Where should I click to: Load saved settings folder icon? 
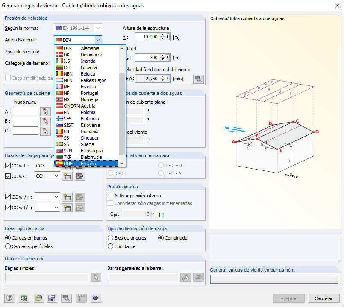click(38, 298)
